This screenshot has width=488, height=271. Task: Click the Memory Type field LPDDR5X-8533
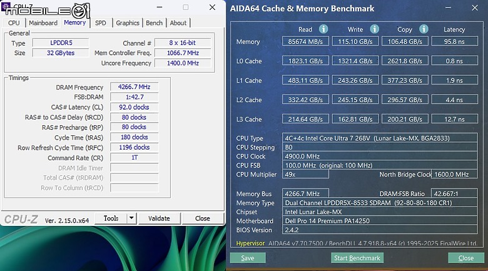click(x=380, y=203)
